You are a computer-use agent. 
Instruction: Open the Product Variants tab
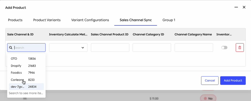(x=47, y=20)
